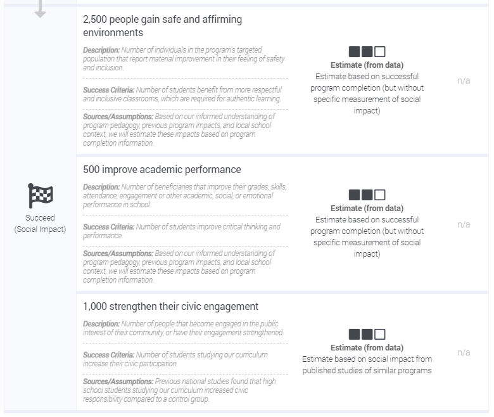Screen dimensions: 494x417
Task: Click the n/a value for academic performance
Action: (x=464, y=224)
